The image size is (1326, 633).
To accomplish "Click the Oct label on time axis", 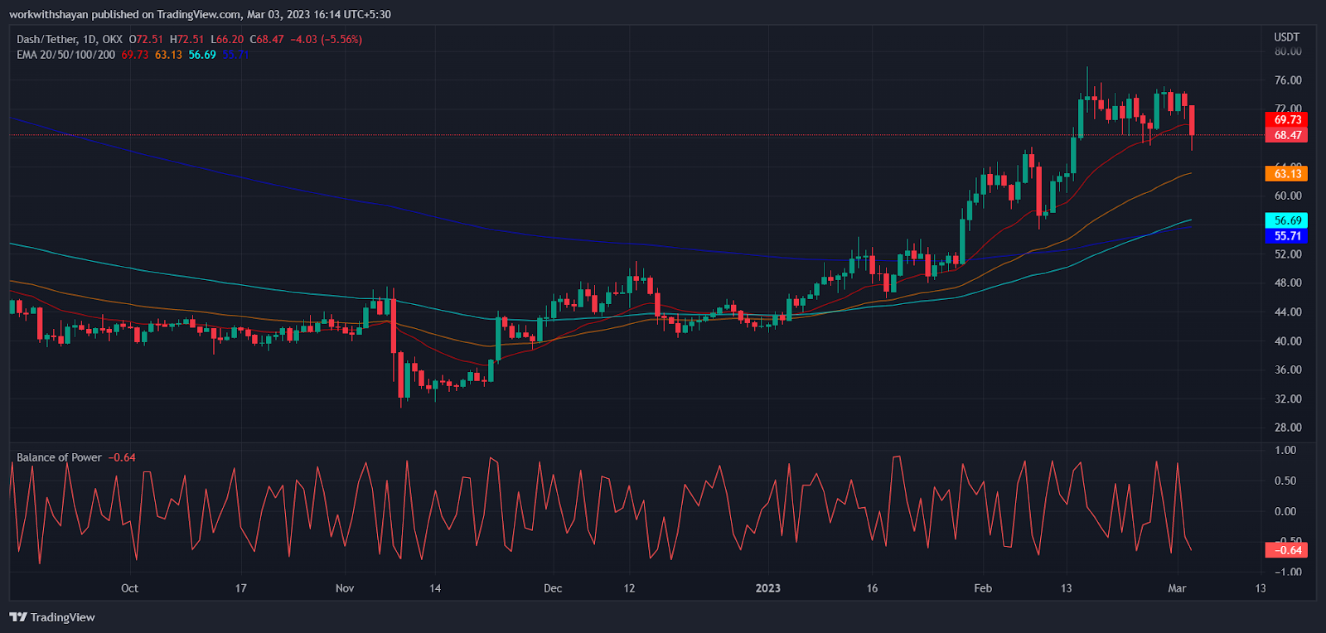I will point(129,588).
